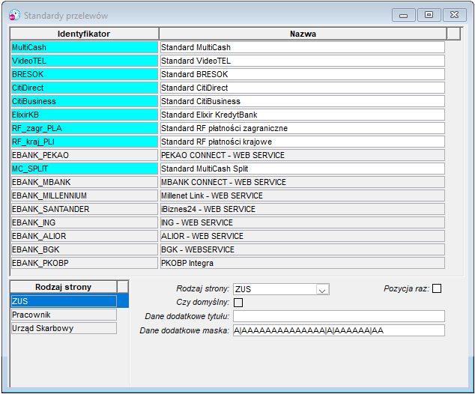
Task: Toggle the Czy domyślny checkbox
Action: pos(238,302)
